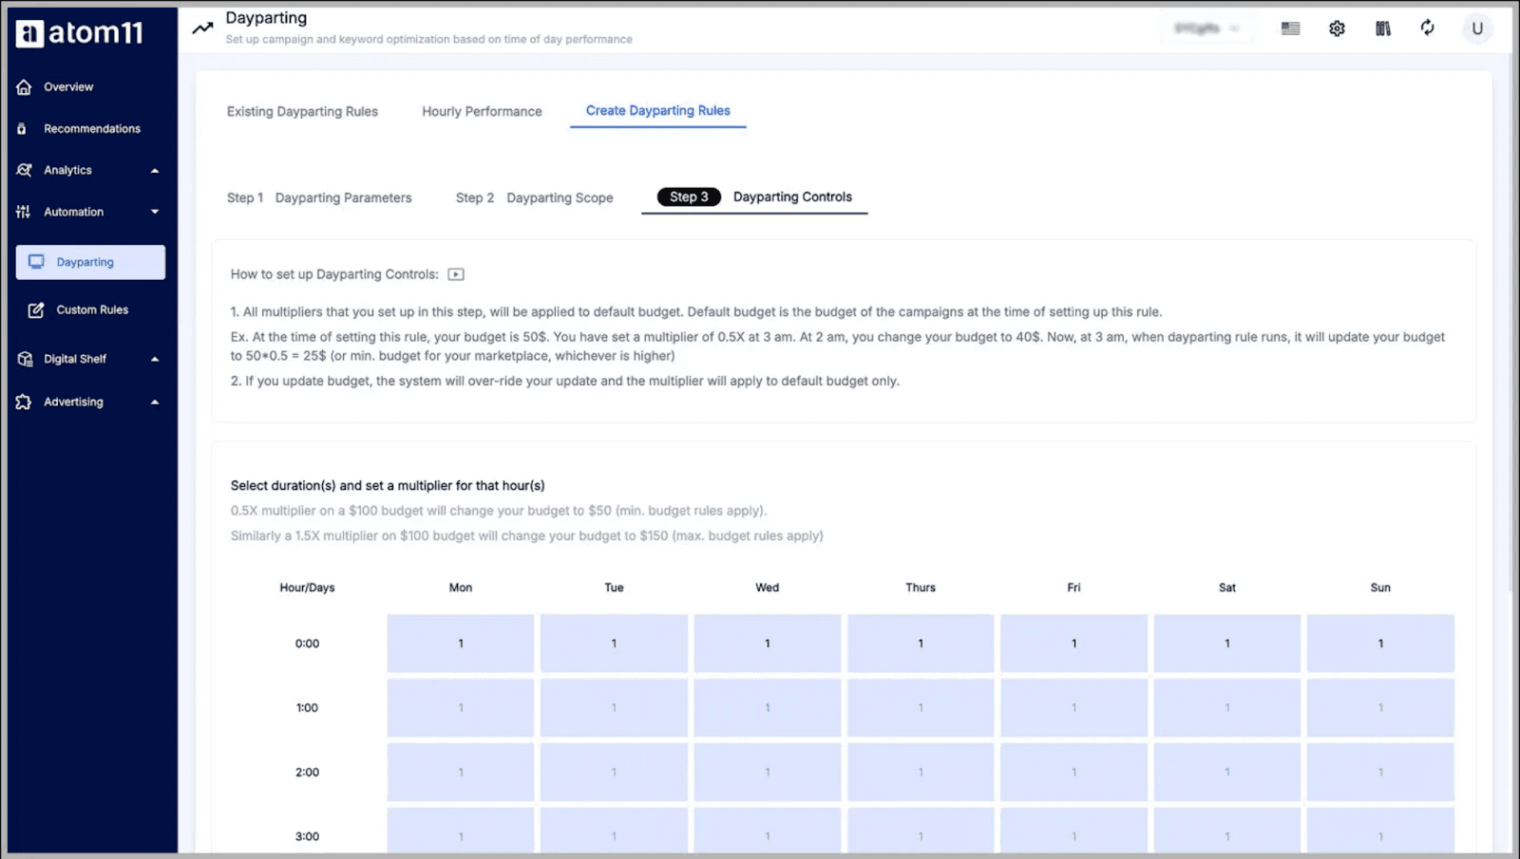1520x859 pixels.
Task: Play the Dayparting Controls tutorial video
Action: 456,273
